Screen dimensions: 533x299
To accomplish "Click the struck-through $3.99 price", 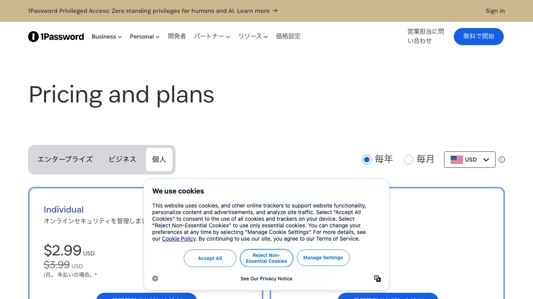I will click(57, 265).
